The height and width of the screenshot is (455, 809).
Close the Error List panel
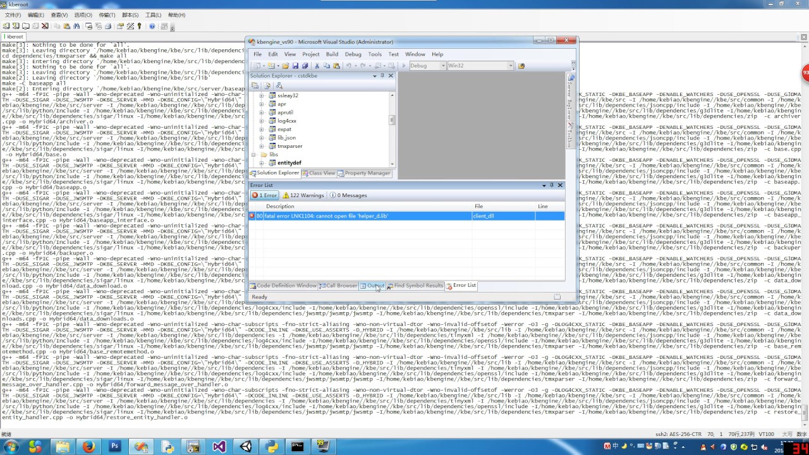(x=560, y=185)
